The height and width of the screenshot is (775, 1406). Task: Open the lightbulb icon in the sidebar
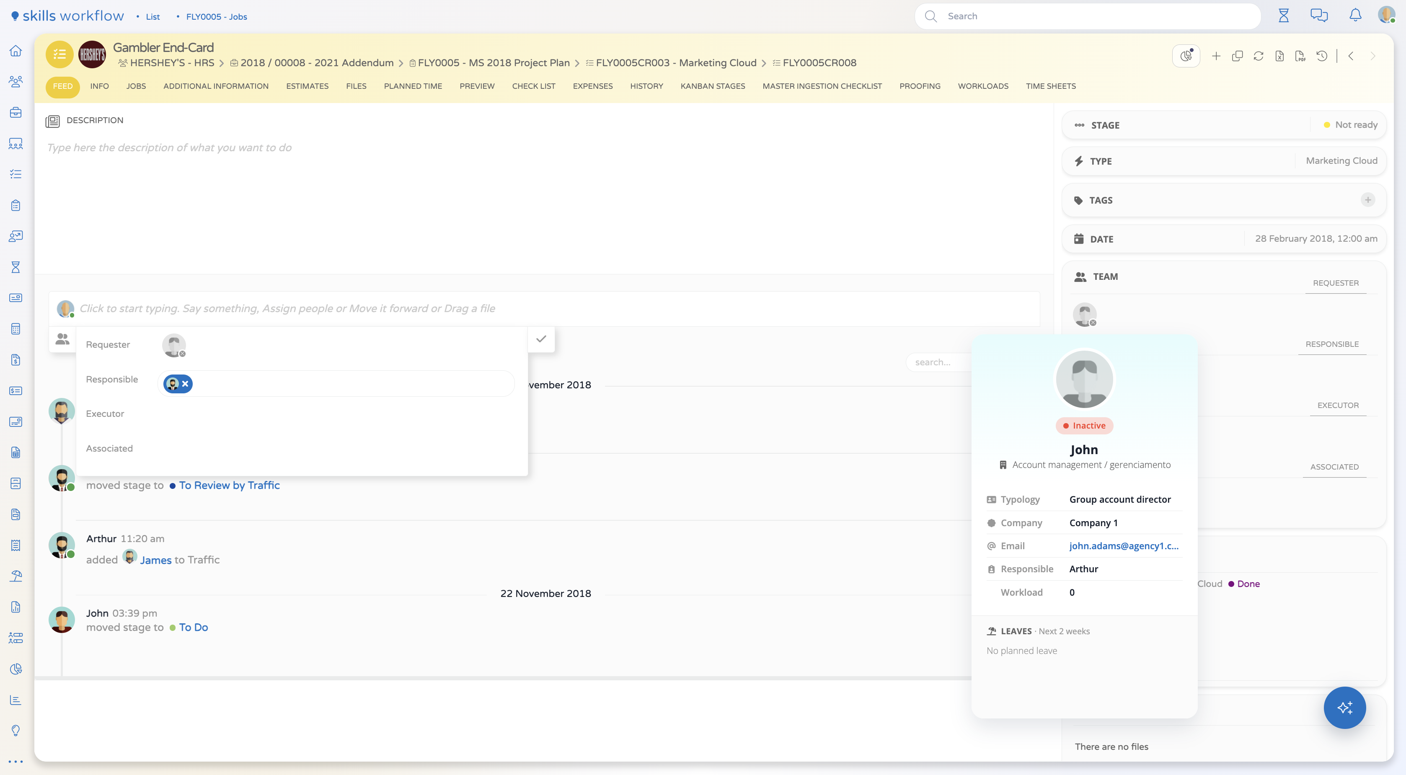click(16, 730)
